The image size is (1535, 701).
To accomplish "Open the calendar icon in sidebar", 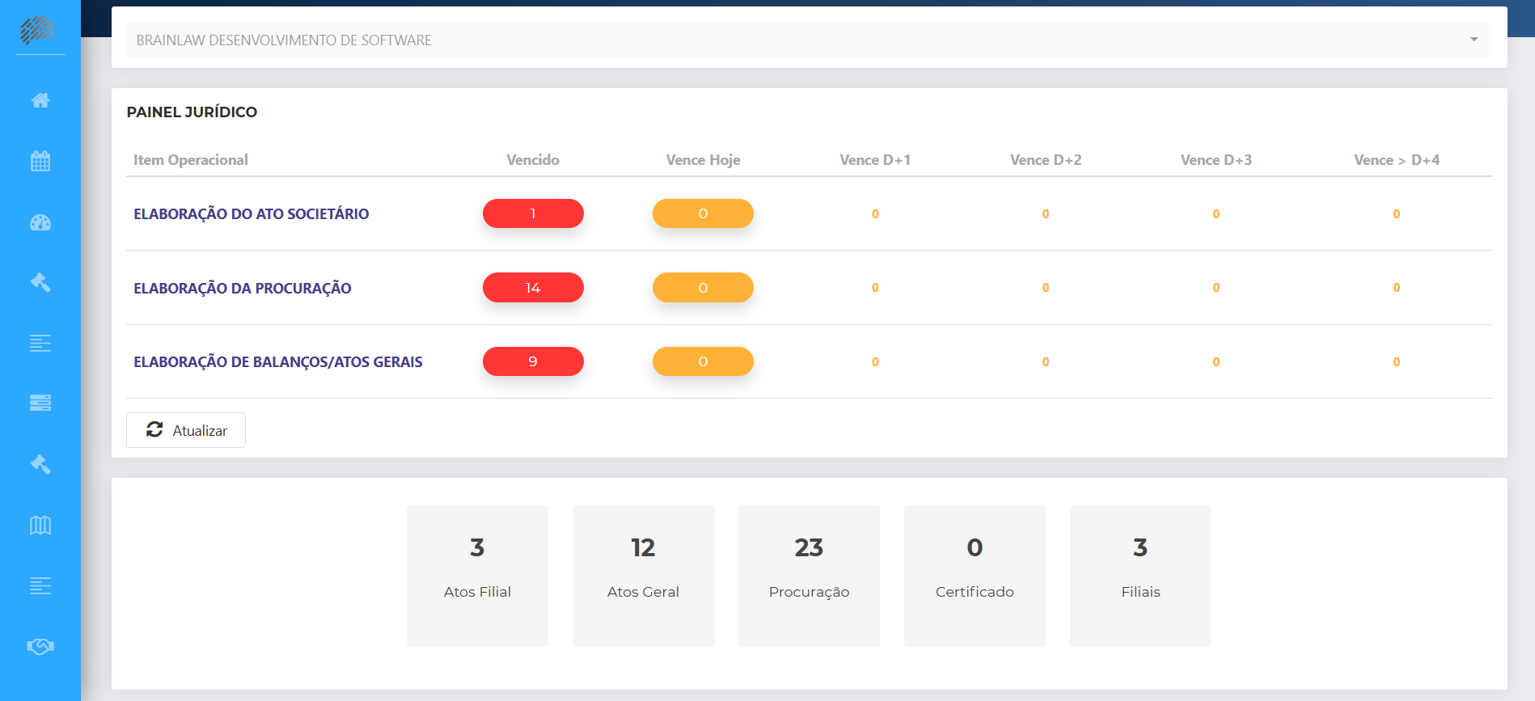I will [40, 161].
